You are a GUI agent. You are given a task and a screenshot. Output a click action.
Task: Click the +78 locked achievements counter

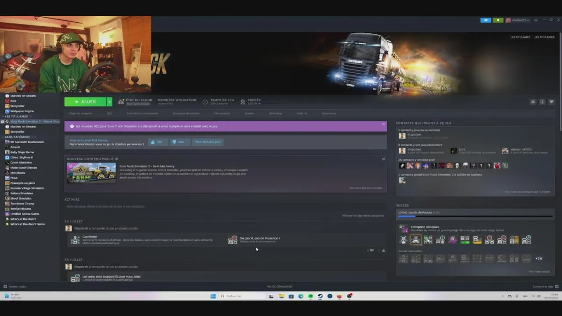pyautogui.click(x=538, y=259)
